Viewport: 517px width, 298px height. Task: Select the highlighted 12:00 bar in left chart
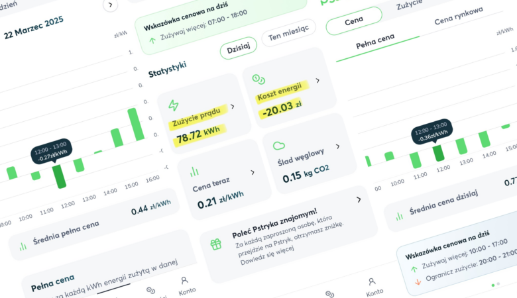tap(60, 177)
